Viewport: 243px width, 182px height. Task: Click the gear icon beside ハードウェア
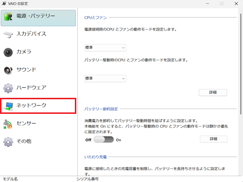tap(8, 88)
